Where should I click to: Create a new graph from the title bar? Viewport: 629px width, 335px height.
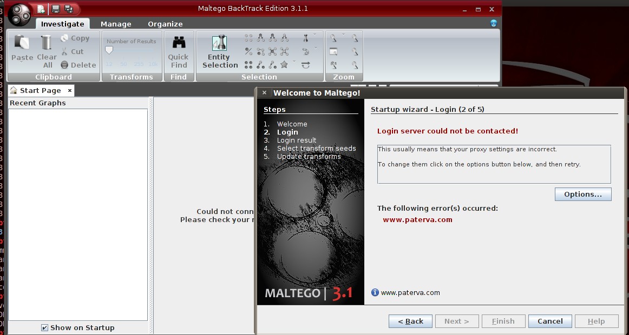pos(41,9)
